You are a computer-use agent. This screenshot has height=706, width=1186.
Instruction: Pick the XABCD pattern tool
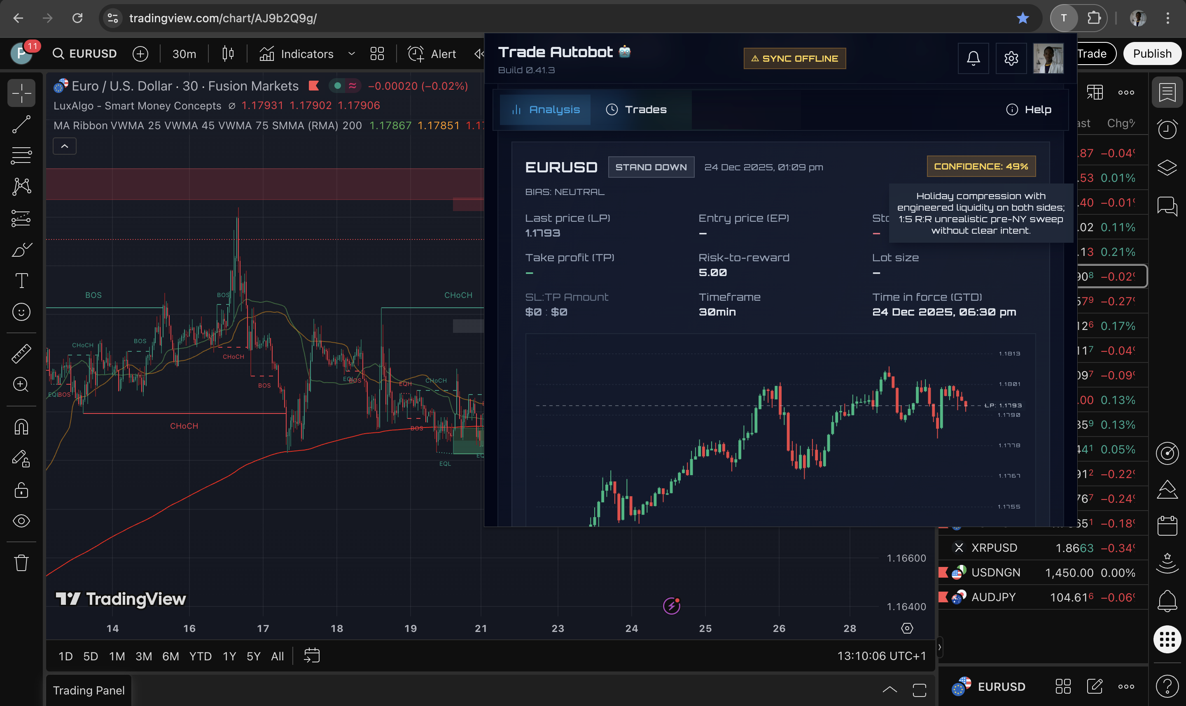pyautogui.click(x=21, y=186)
